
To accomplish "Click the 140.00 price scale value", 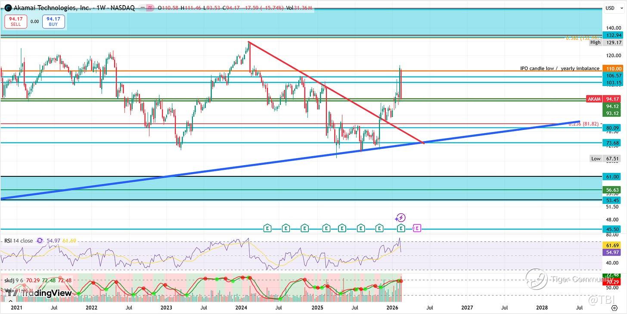I will (613, 28).
